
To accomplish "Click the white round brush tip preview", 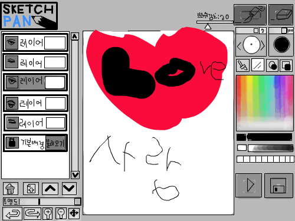I will point(251,45).
